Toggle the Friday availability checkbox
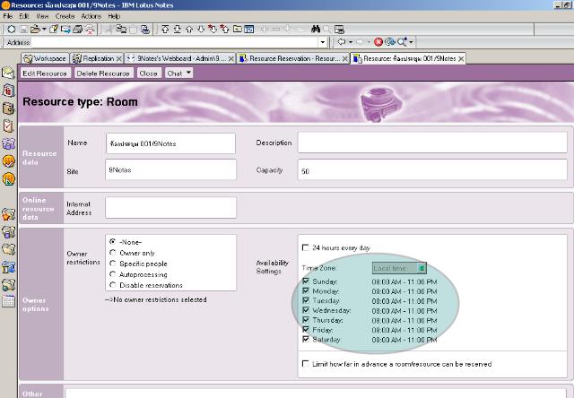574x398 pixels. click(306, 330)
